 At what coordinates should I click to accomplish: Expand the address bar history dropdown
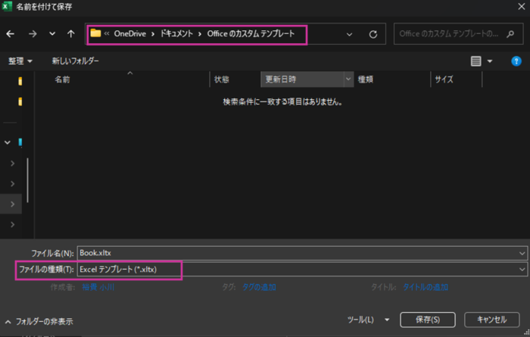tap(349, 34)
